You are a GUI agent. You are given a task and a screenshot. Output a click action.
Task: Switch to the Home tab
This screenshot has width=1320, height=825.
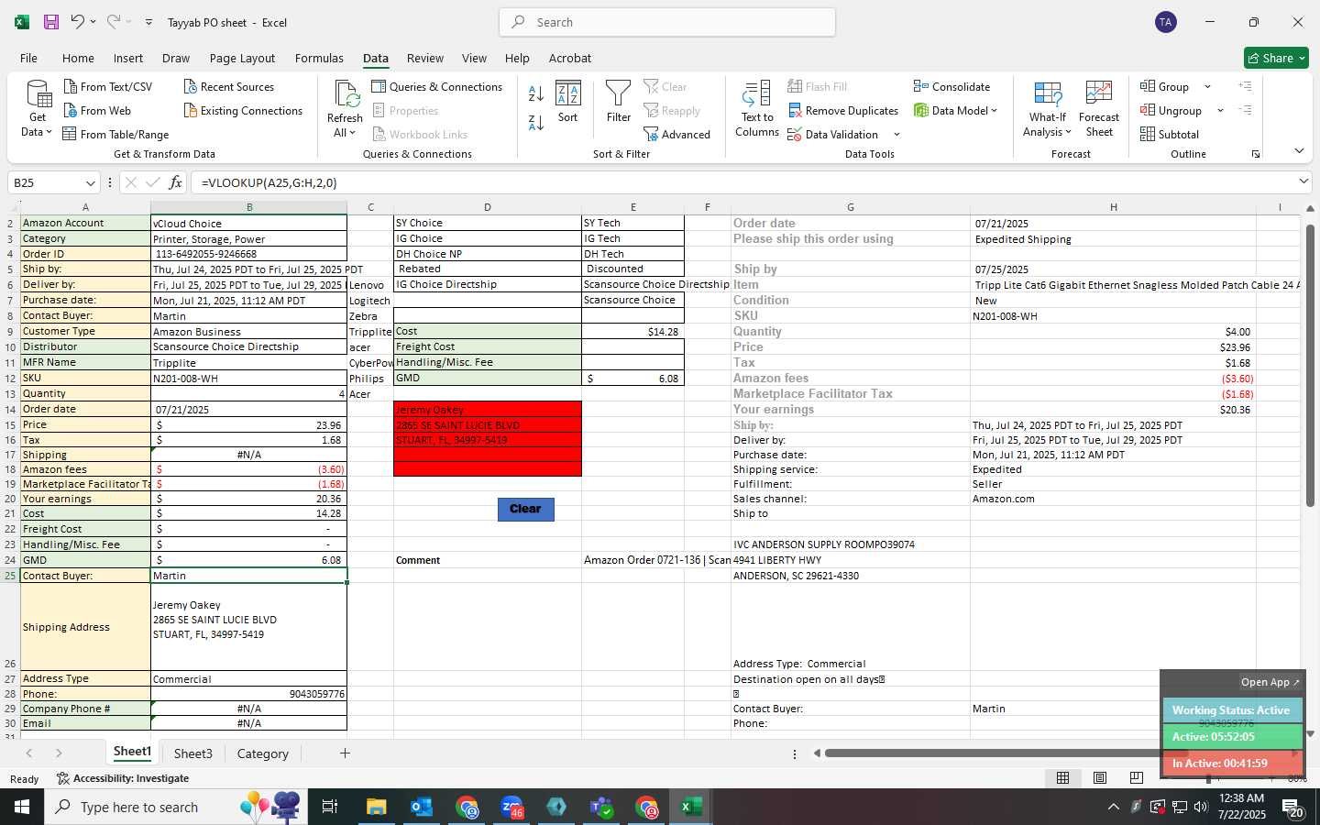pos(78,58)
